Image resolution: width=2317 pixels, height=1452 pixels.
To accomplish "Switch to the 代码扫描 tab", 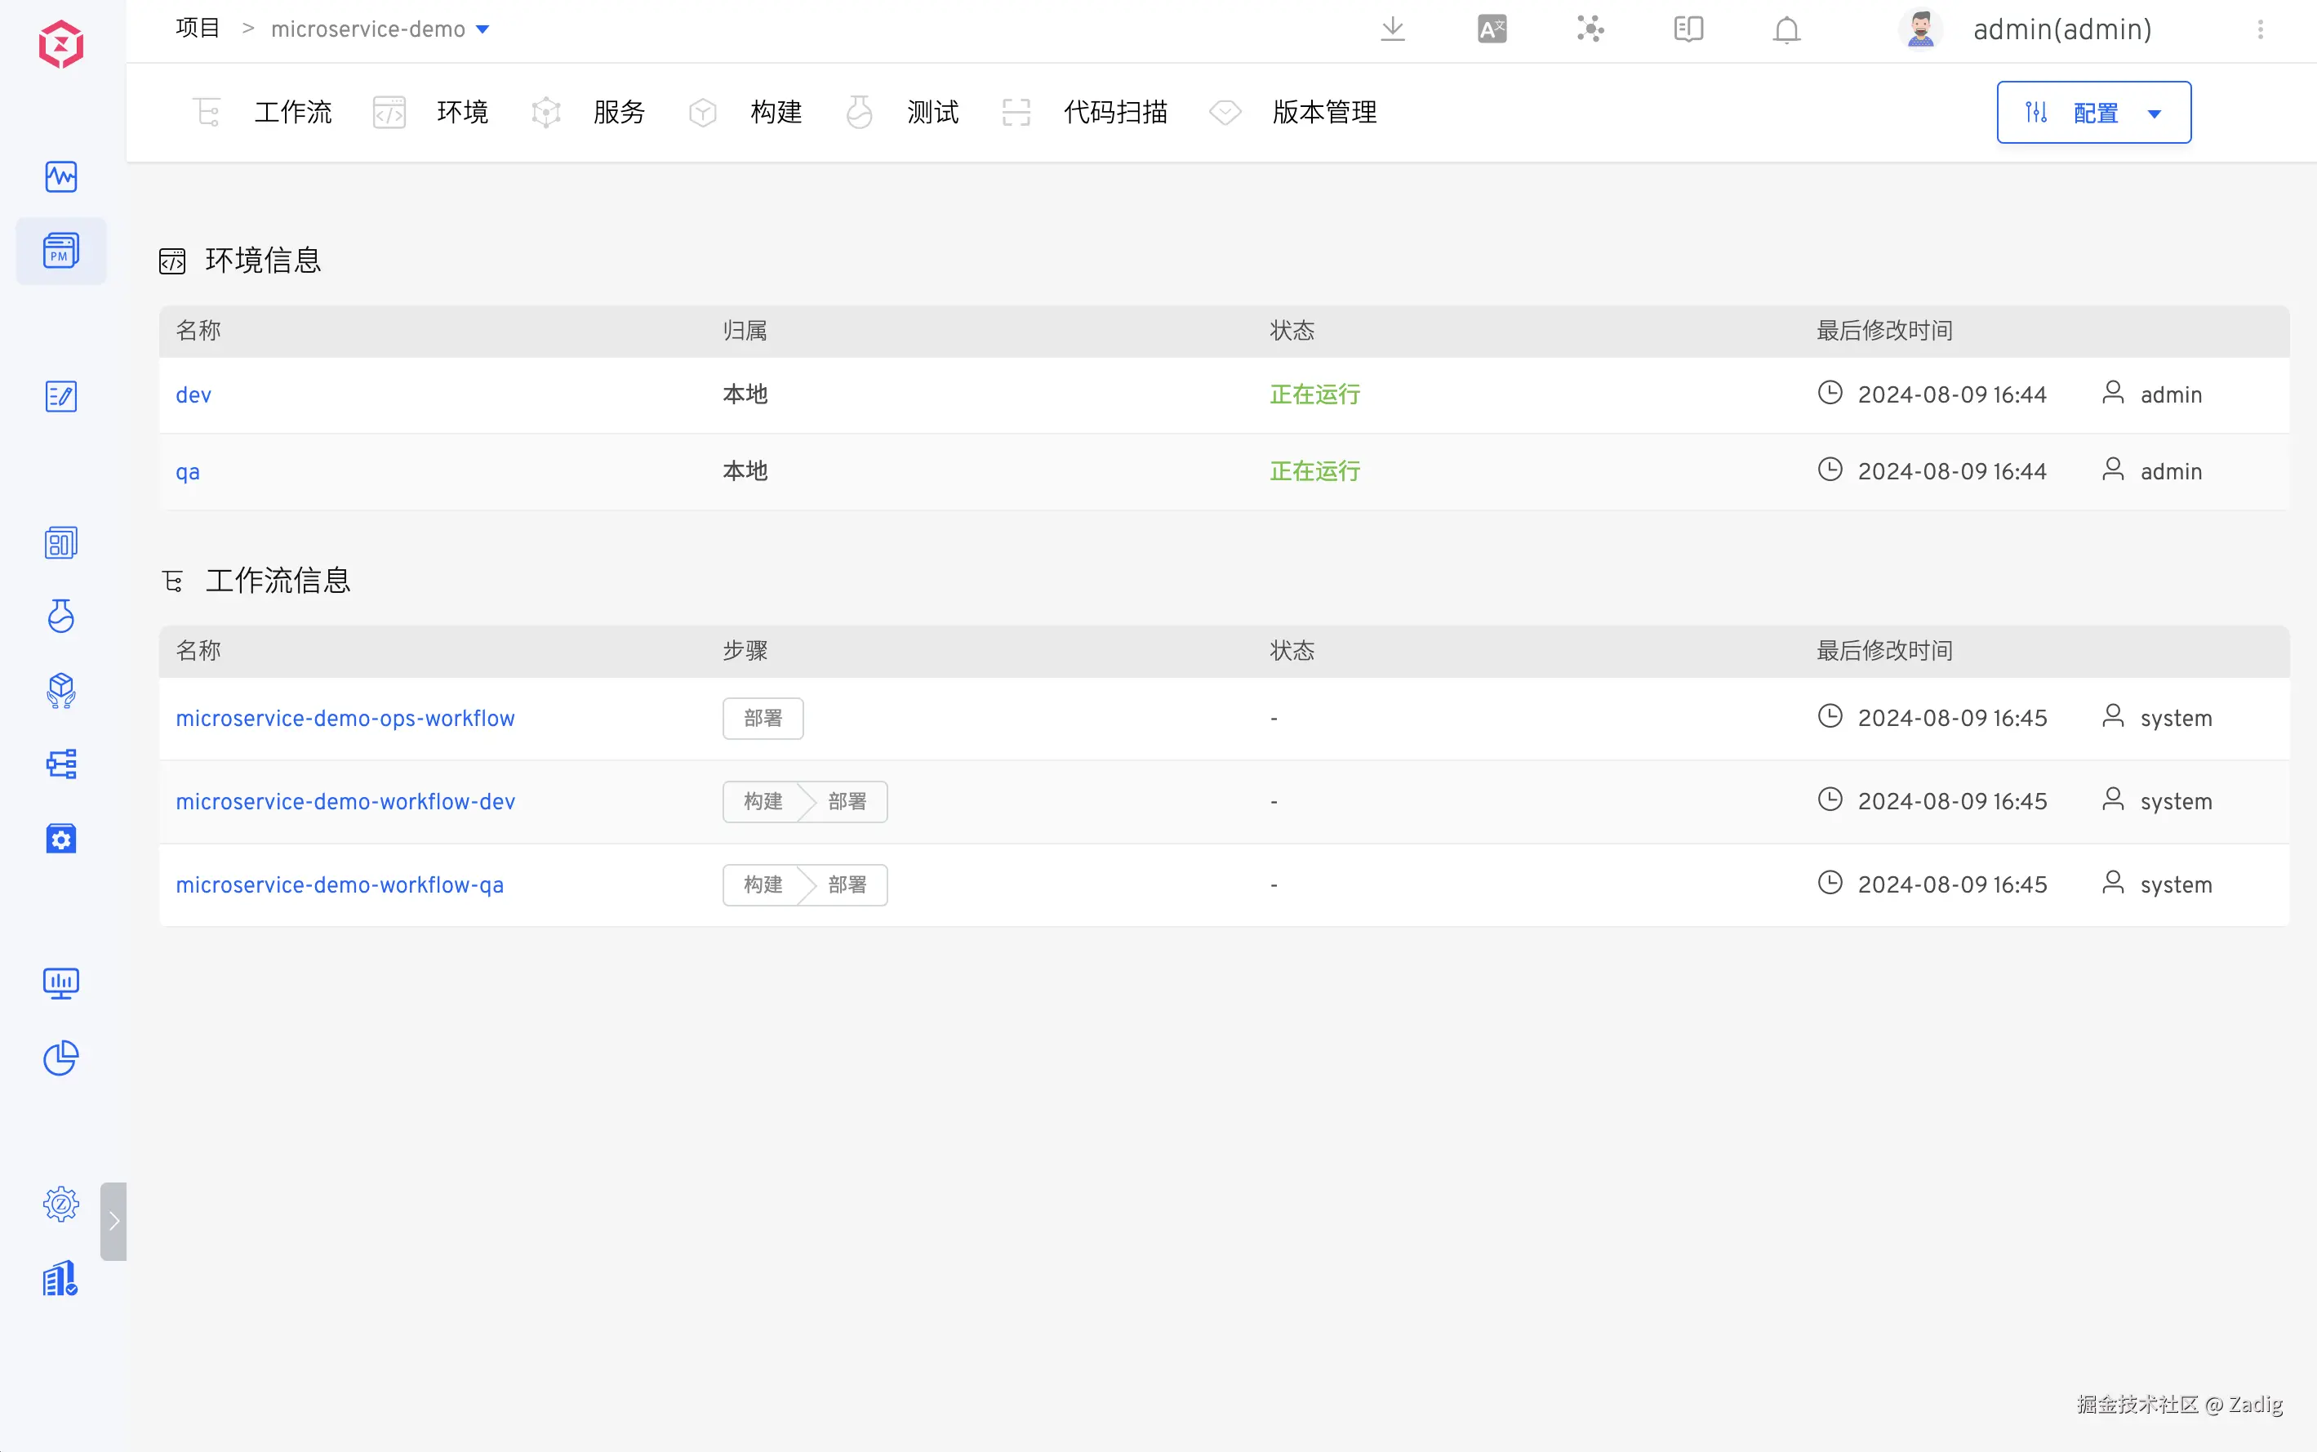I will click(1114, 113).
